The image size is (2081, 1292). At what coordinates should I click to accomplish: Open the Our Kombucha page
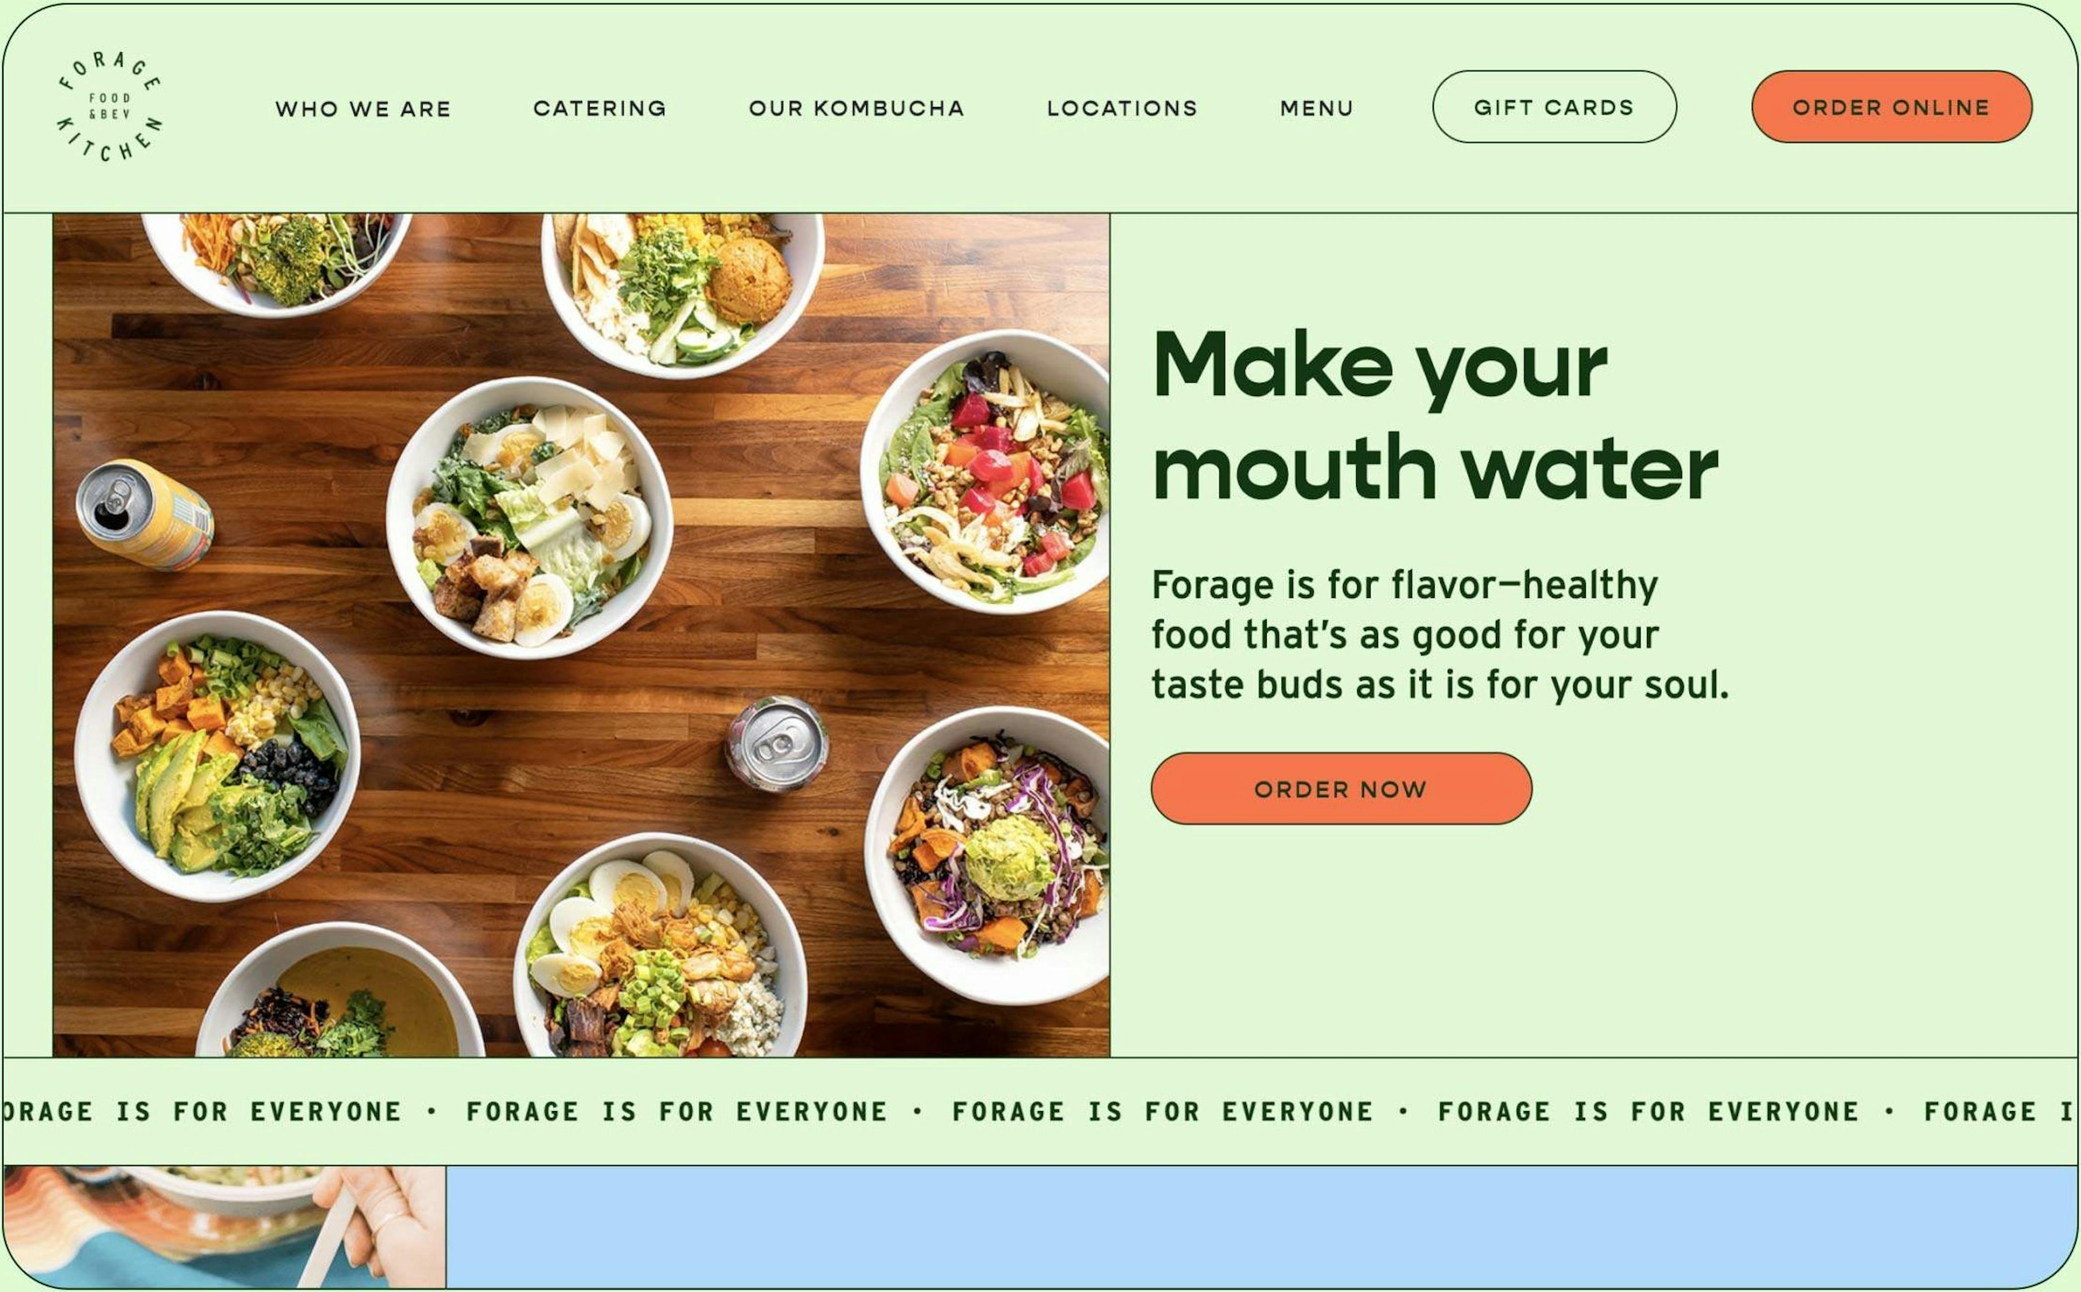(857, 108)
